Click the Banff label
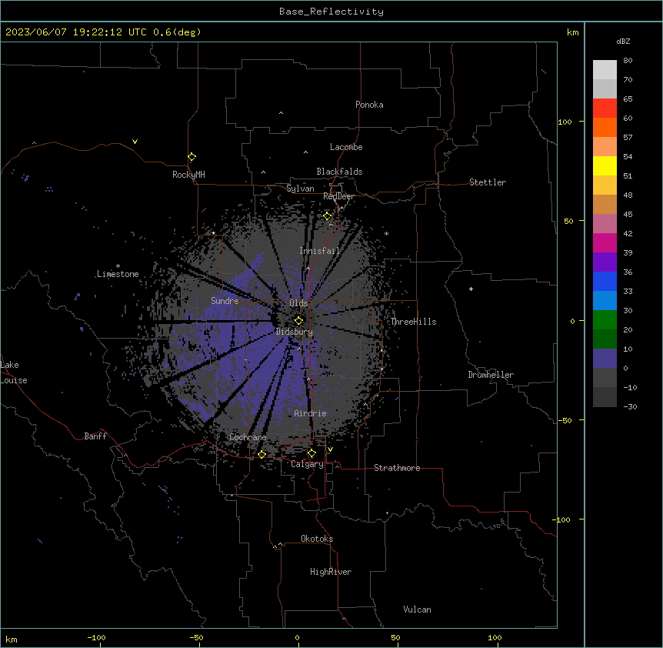The width and height of the screenshot is (663, 648). [x=95, y=436]
